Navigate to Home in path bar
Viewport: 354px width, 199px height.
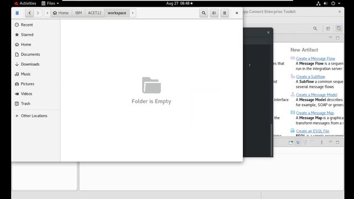pos(61,13)
